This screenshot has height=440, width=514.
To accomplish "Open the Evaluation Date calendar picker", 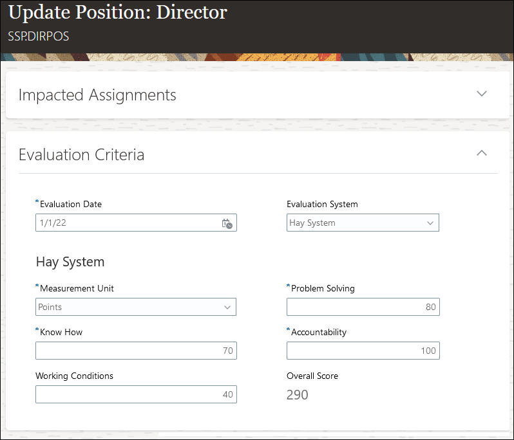I will [227, 223].
